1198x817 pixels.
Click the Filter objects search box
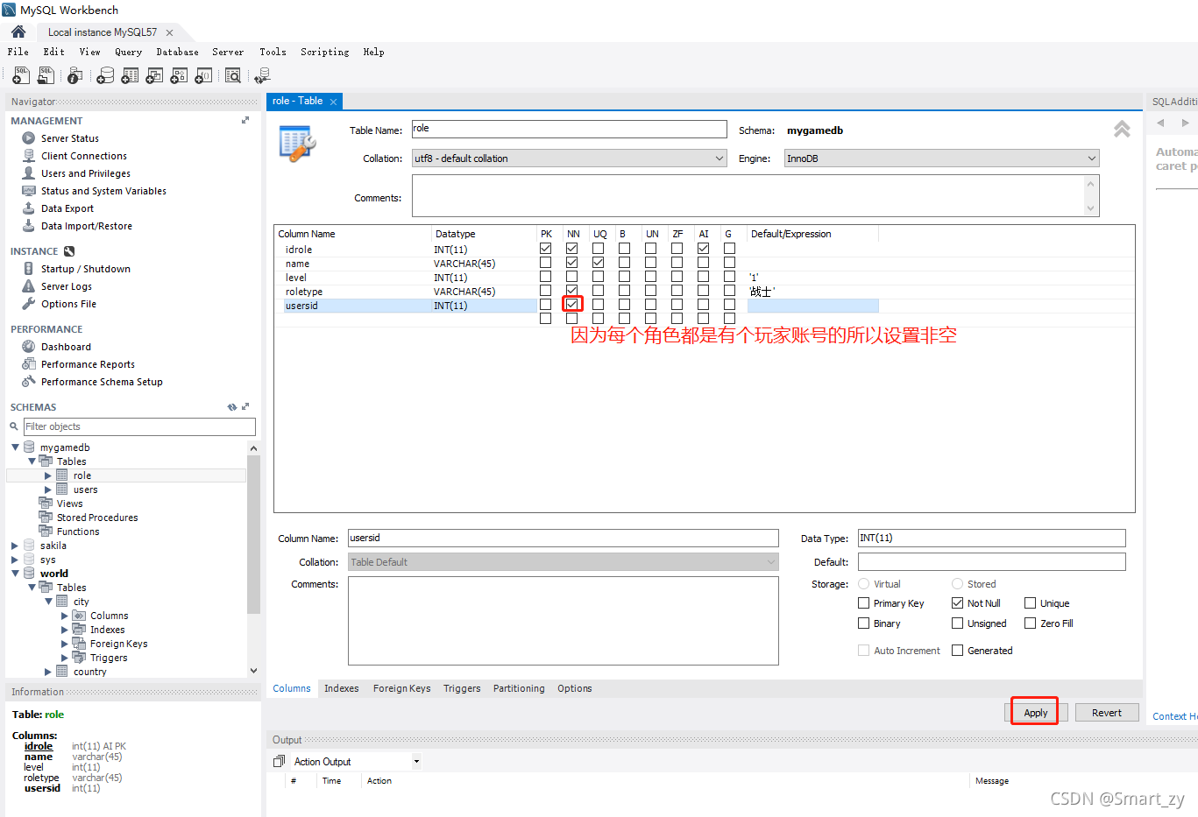tap(139, 426)
